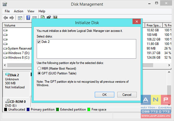
Task: Open the Help menu
Action: (x=42, y=11)
